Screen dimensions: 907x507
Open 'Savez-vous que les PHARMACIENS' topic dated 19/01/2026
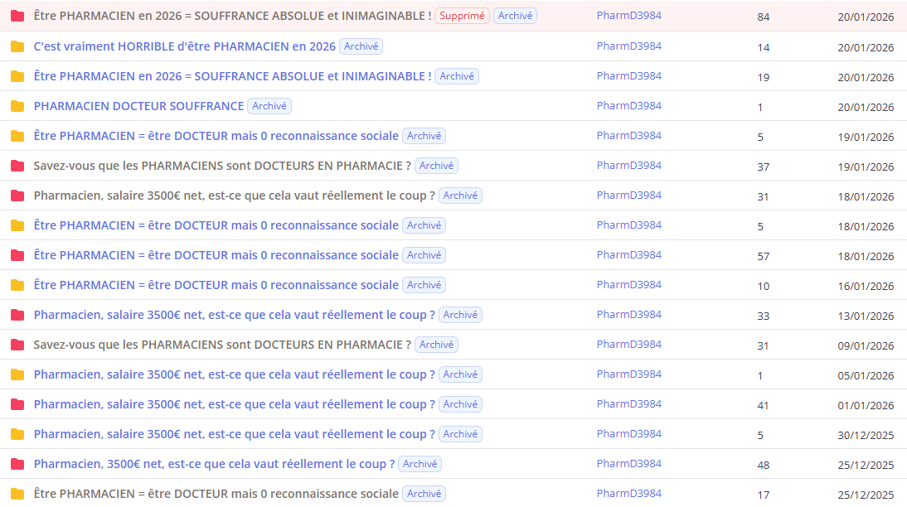pyautogui.click(x=222, y=166)
